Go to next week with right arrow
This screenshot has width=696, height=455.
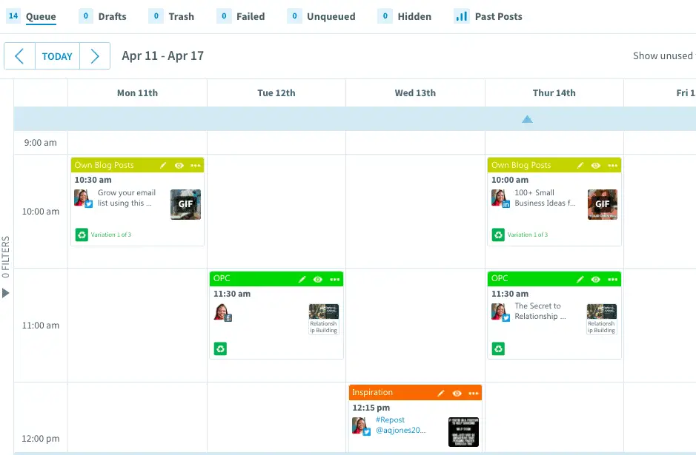pos(95,56)
